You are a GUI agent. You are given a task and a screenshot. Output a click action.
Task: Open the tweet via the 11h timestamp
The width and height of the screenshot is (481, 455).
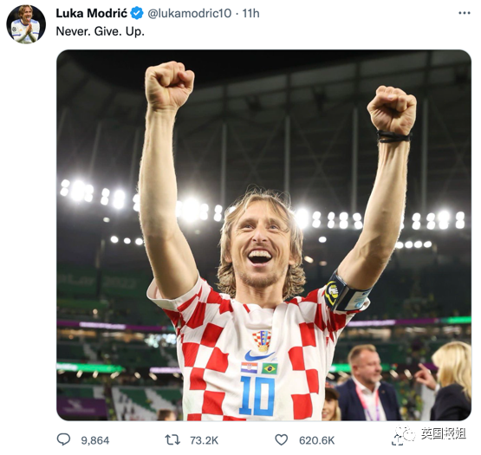250,14
